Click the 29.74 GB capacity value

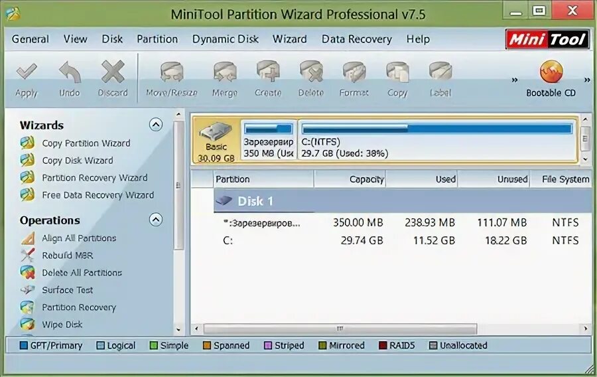362,240
